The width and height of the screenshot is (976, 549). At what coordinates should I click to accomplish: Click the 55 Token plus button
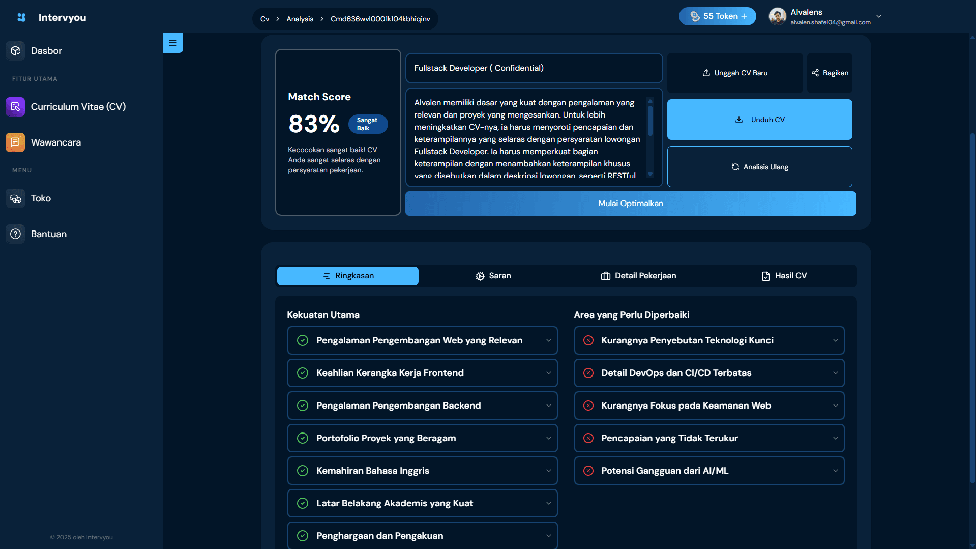[x=717, y=16]
